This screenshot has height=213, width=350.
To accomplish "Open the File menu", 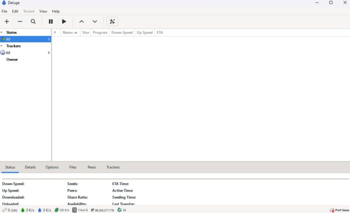I will click(x=4, y=11).
